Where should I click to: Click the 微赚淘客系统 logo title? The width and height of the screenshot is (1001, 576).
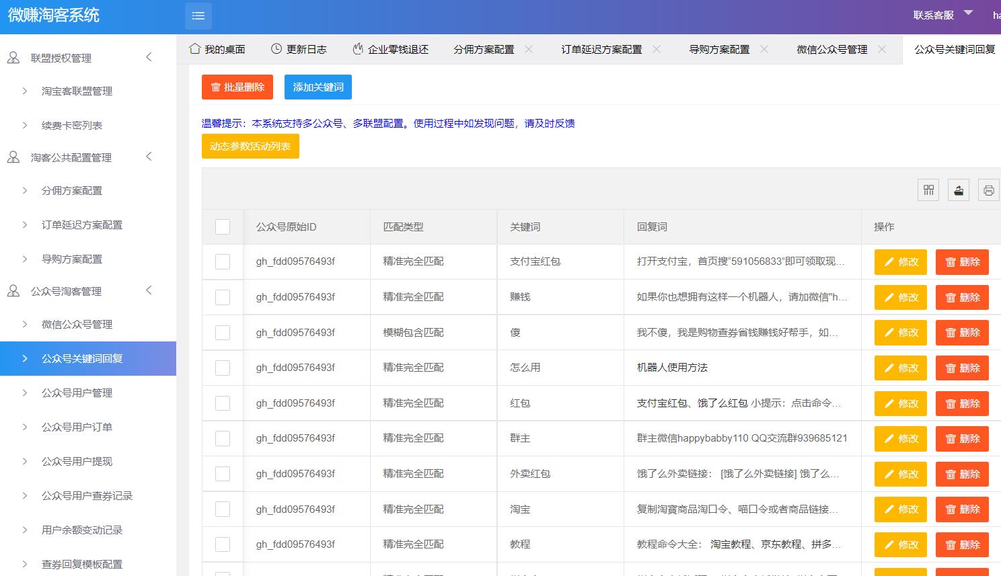click(x=54, y=15)
